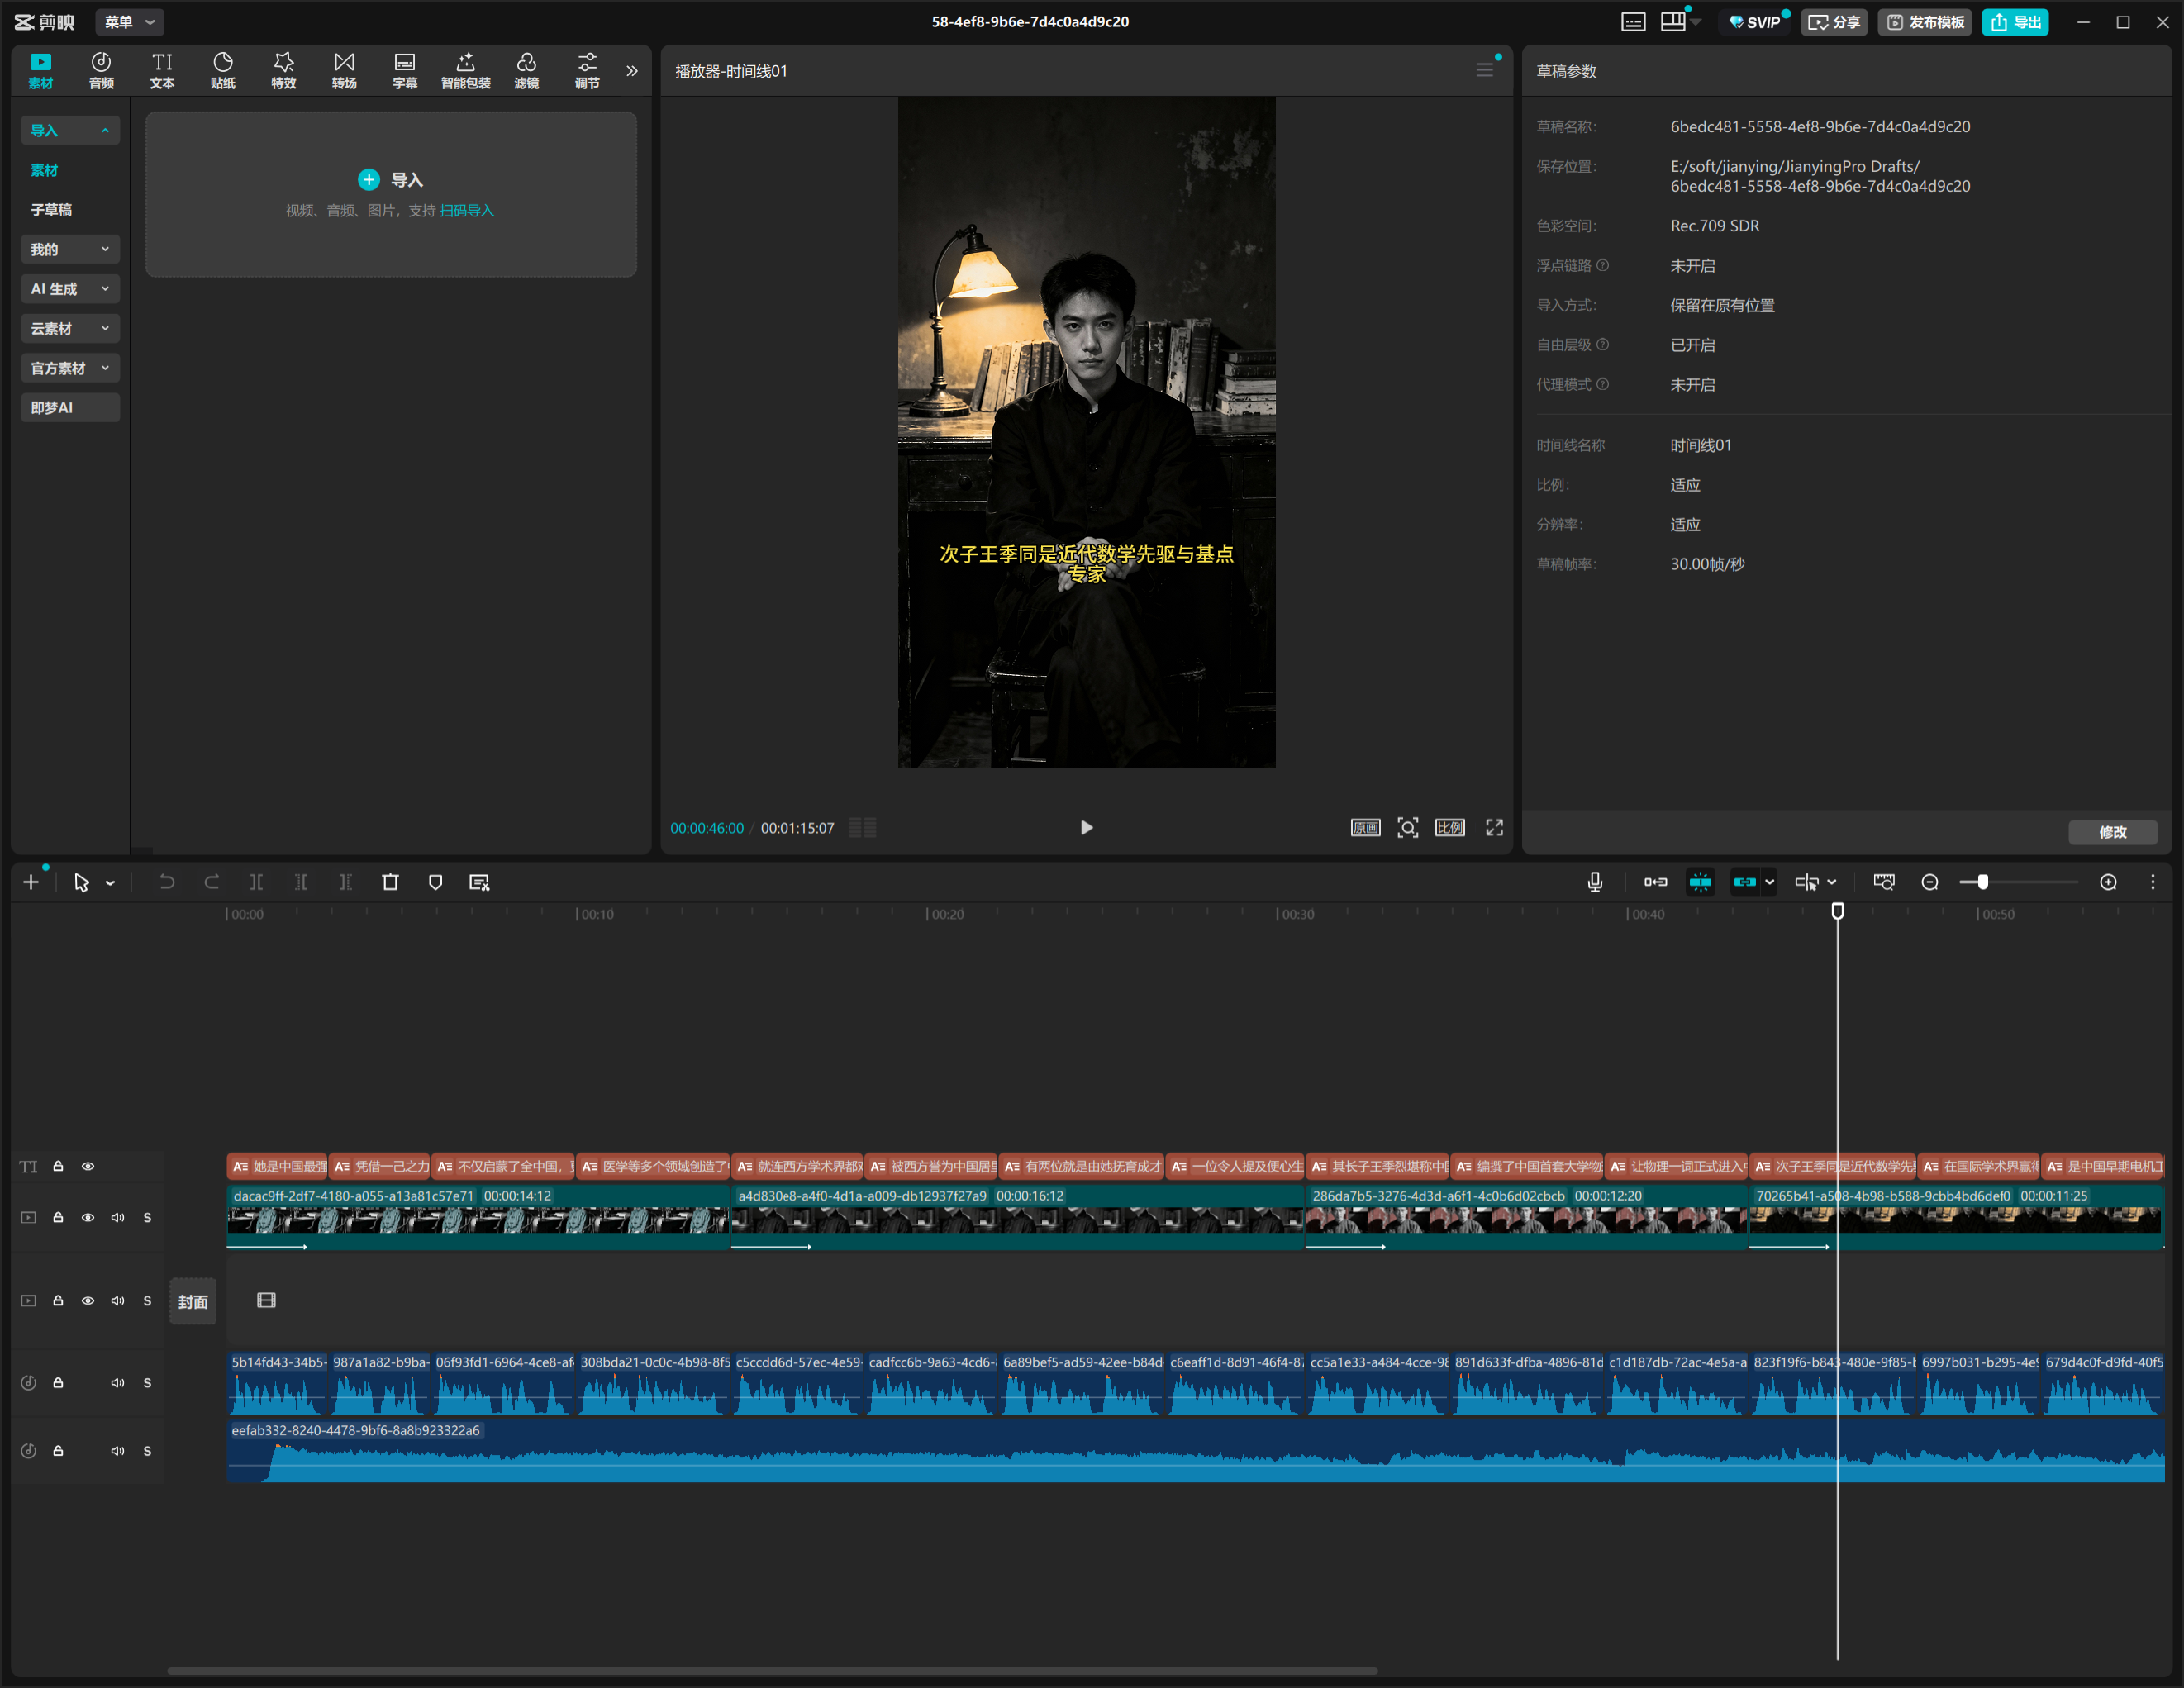Click the delete clip trash icon
2184x1688 pixels.
(390, 882)
